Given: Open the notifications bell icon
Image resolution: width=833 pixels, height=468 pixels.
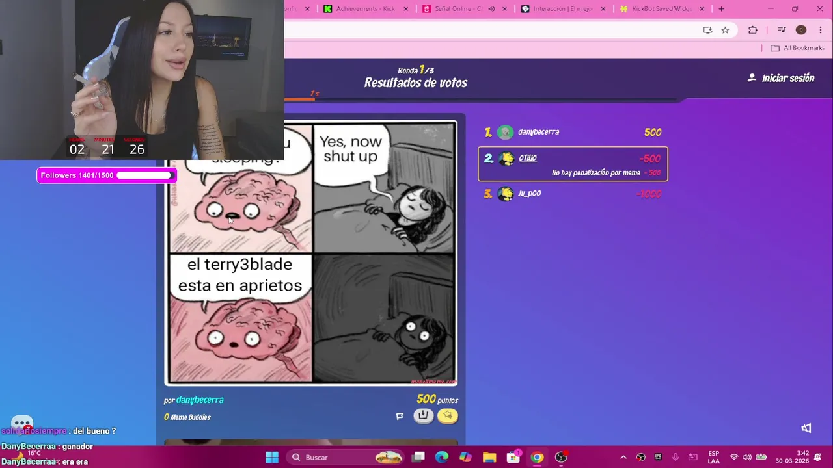Looking at the screenshot, I should (819, 457).
